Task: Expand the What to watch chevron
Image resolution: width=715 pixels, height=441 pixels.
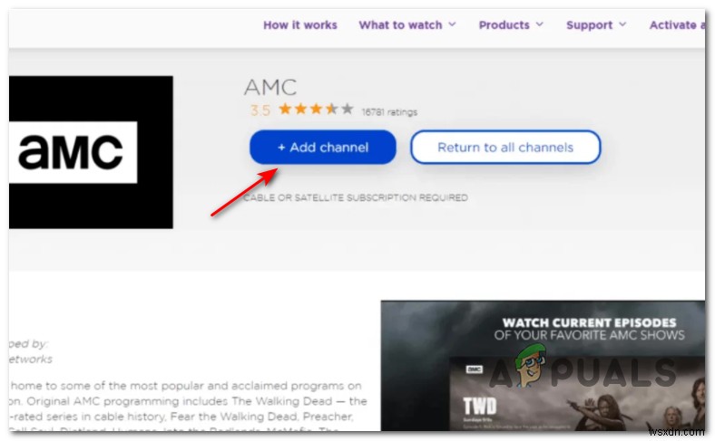Action: [x=452, y=24]
